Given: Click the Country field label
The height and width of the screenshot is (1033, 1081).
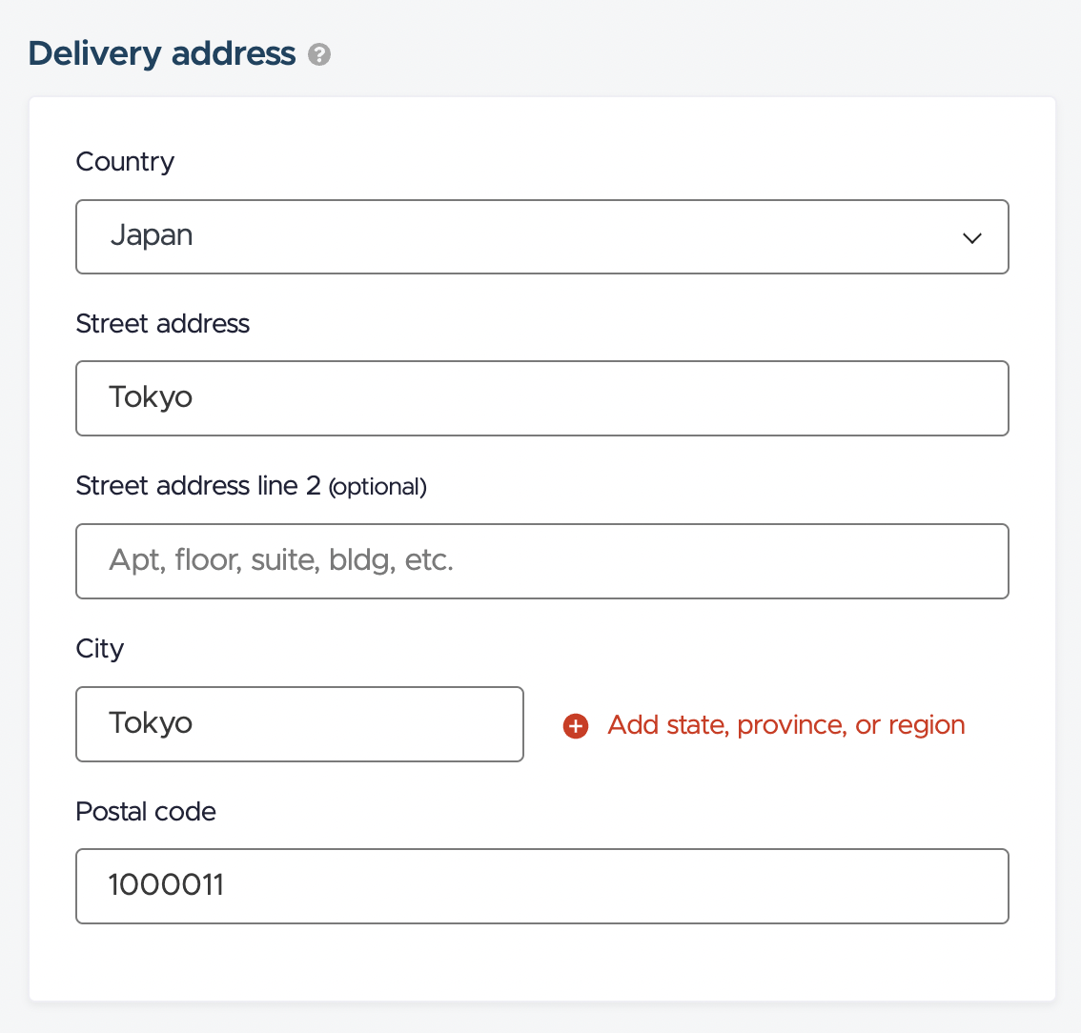Looking at the screenshot, I should [125, 163].
